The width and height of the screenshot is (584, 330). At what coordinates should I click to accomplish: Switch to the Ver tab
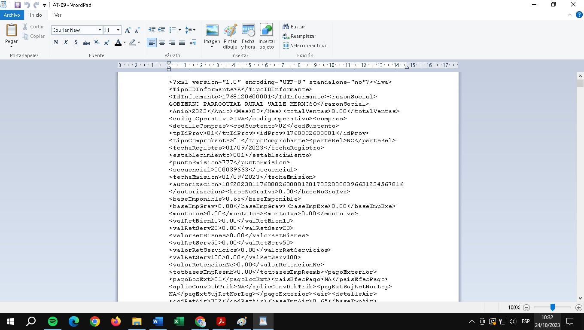point(58,15)
